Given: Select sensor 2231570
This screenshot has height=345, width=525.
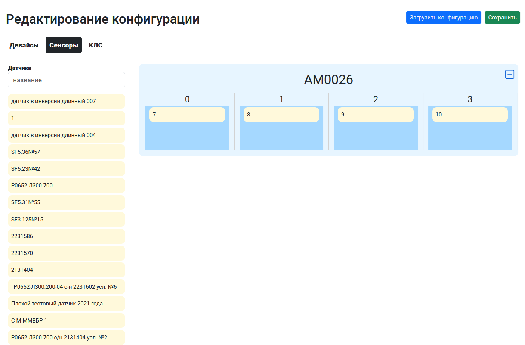Looking at the screenshot, I should click(x=67, y=253).
